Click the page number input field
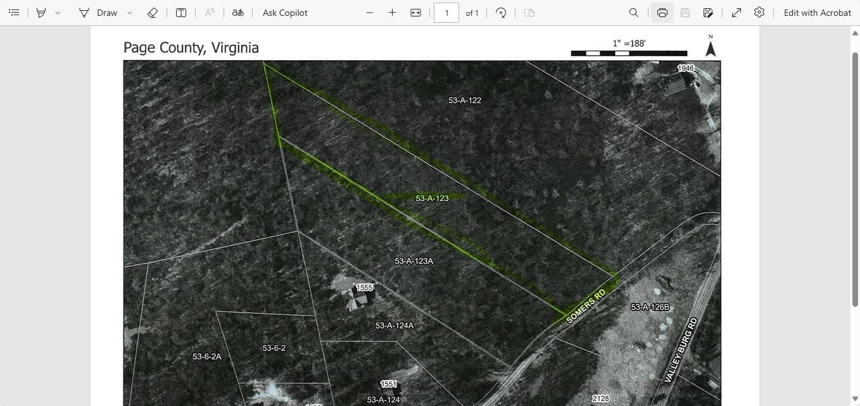 [446, 13]
